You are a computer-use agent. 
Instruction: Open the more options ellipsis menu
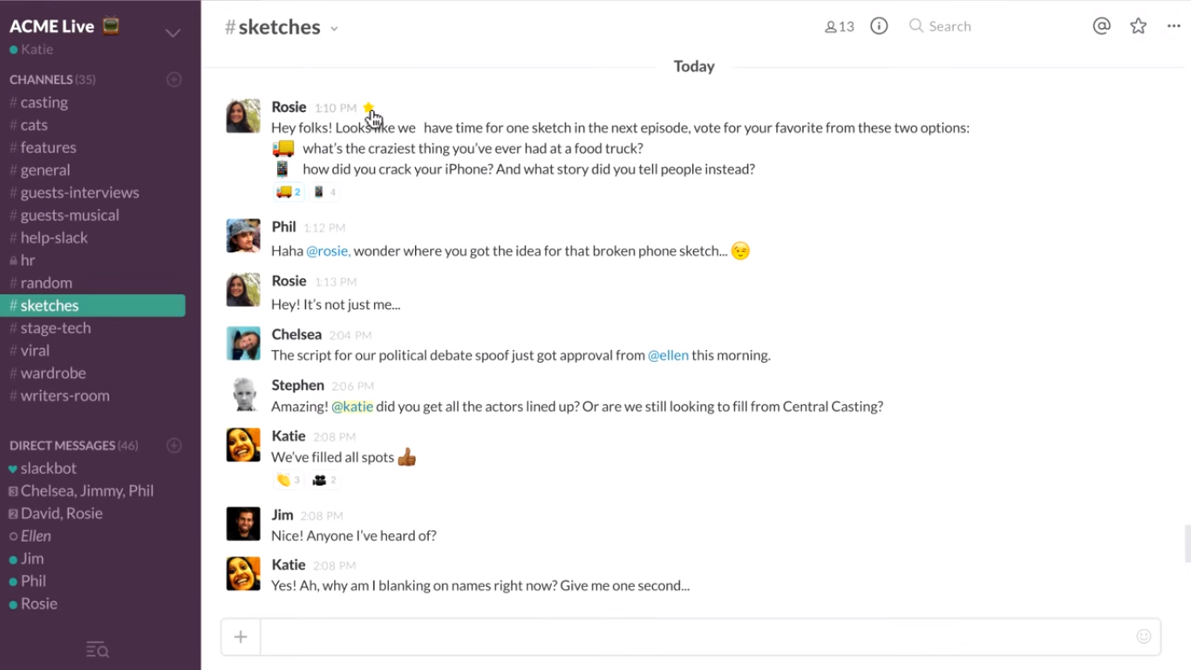(1174, 26)
